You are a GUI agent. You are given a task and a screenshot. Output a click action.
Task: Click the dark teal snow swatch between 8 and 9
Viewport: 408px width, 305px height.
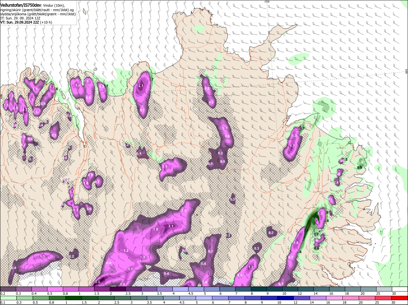tap(259, 289)
